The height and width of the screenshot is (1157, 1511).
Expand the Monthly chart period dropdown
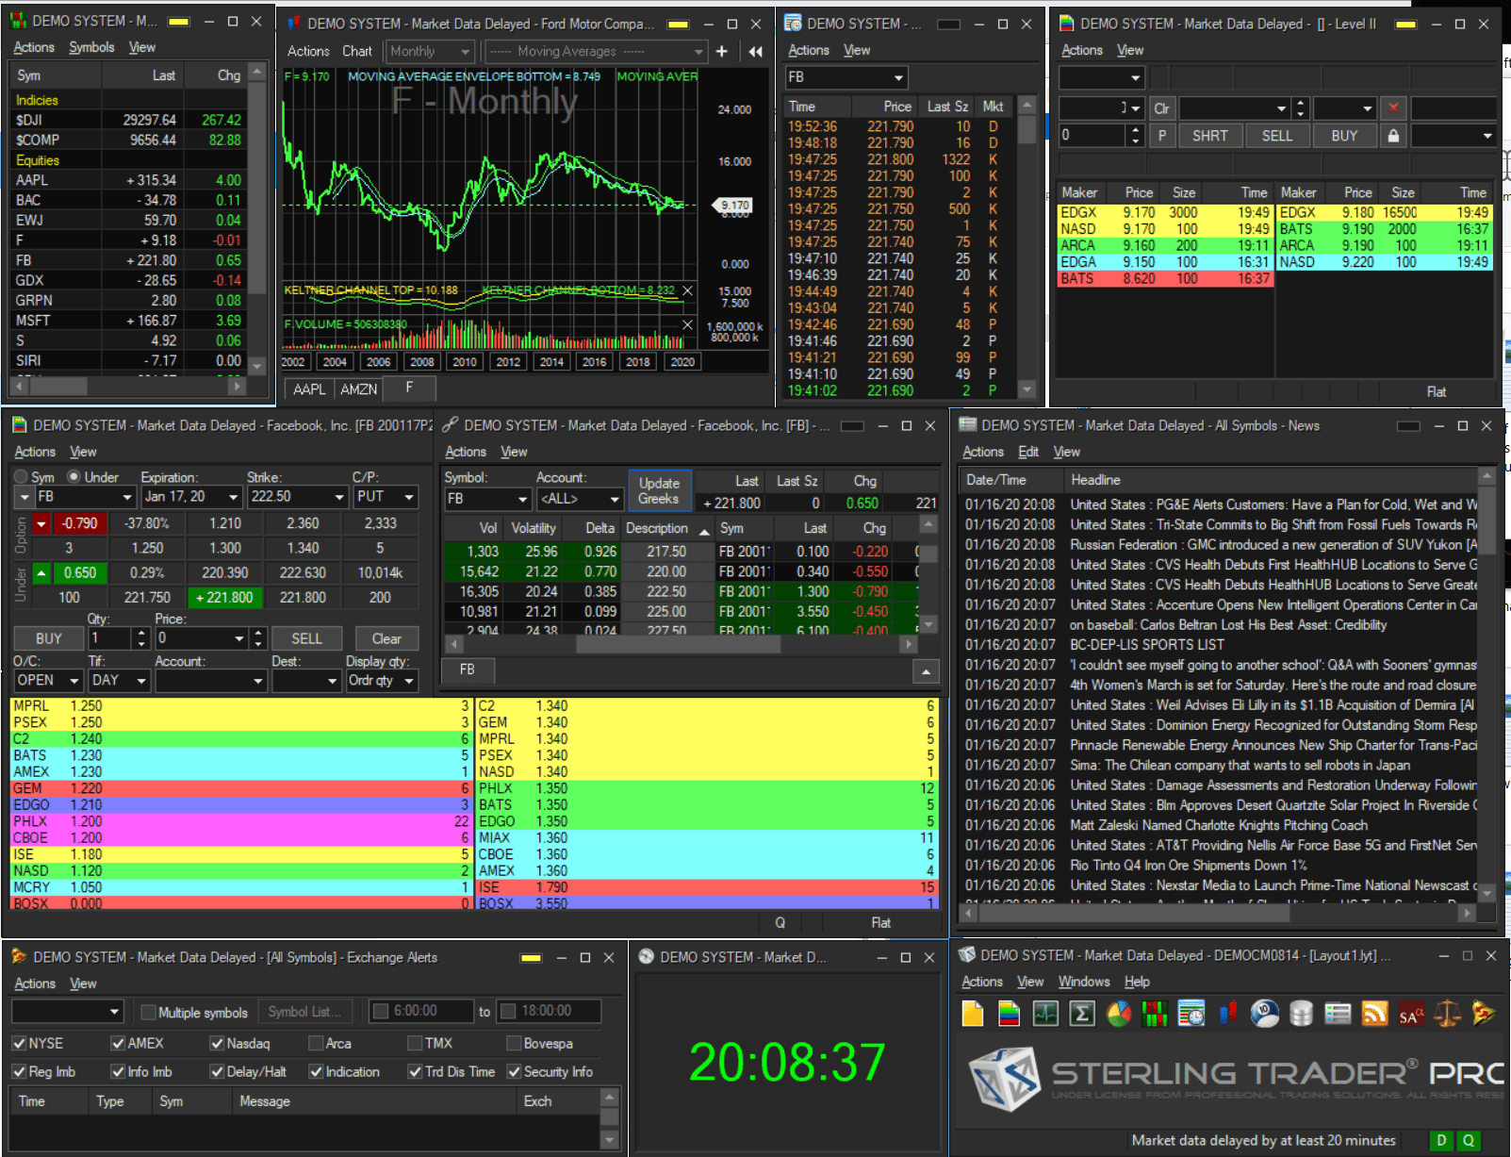point(430,52)
